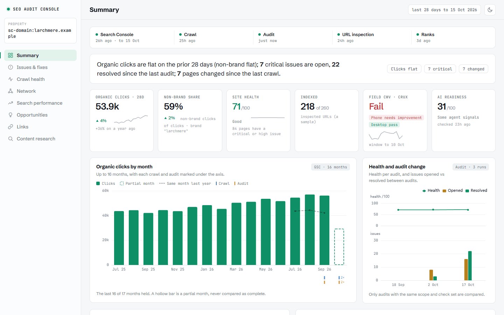This screenshot has width=504, height=315.
Task: Open the Field CWV Fail card
Action: [x=395, y=120]
